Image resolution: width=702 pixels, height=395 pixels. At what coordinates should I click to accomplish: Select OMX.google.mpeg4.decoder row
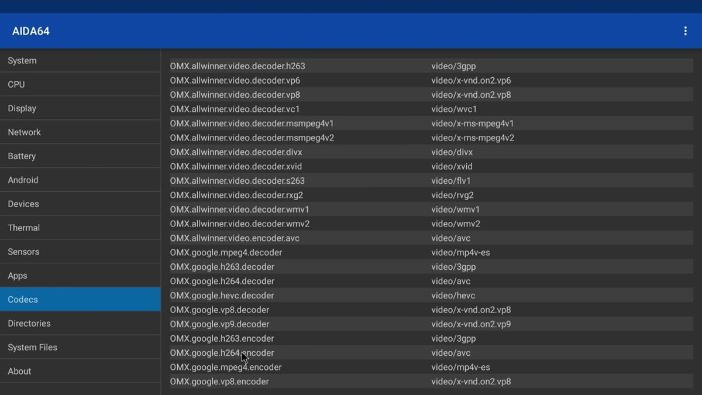click(431, 252)
